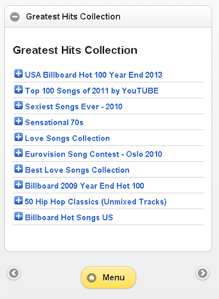Viewport: 219px width, 299px height.
Task: Expand Best Love Songs Collection with plus icon
Action: tap(19, 169)
